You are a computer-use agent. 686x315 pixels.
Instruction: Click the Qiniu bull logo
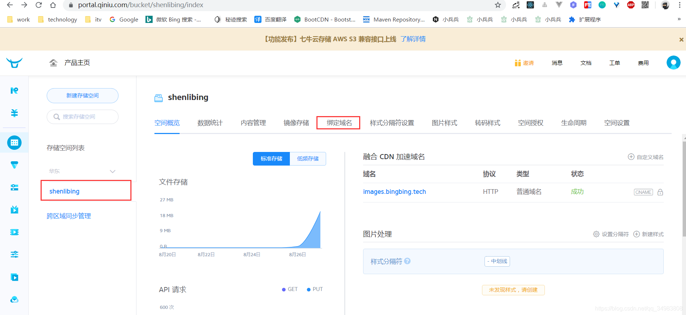[x=14, y=63]
